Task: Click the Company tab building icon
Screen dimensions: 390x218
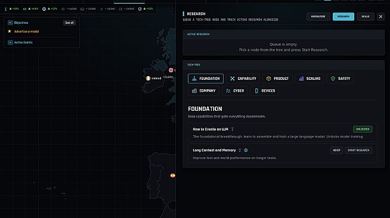Action: [194, 91]
